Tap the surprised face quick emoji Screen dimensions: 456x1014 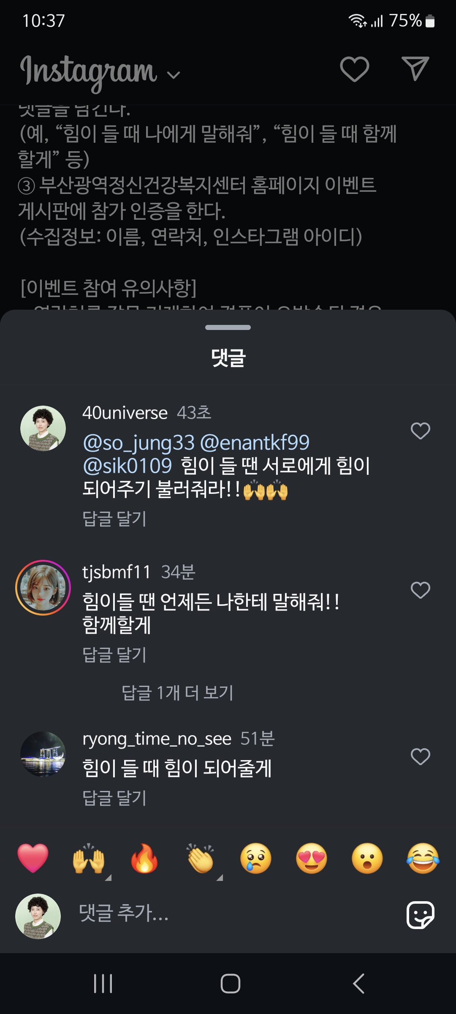tap(367, 858)
